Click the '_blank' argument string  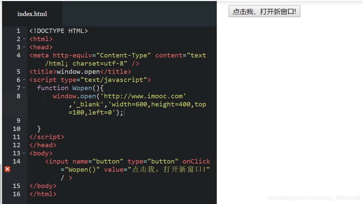pos(88,104)
